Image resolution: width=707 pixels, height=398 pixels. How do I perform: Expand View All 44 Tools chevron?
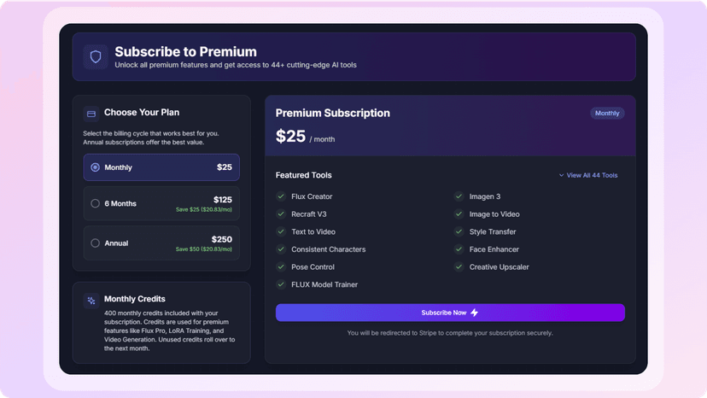tap(561, 175)
